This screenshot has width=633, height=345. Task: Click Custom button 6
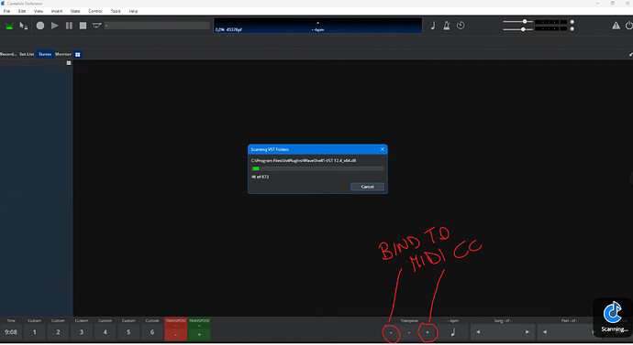(x=152, y=332)
